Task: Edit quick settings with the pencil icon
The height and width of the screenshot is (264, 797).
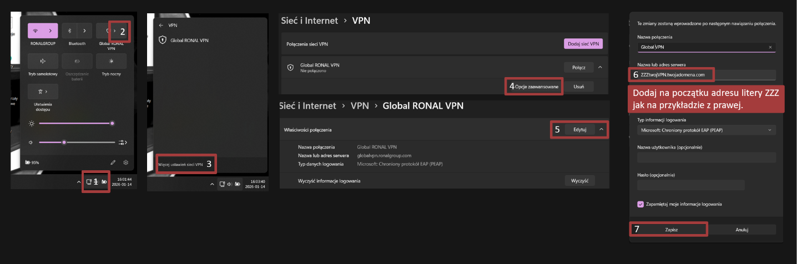Action: [x=113, y=163]
